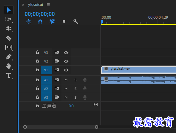Open the ylqsuicai panel menu
This screenshot has height=133, width=176.
pyautogui.click(x=48, y=5)
